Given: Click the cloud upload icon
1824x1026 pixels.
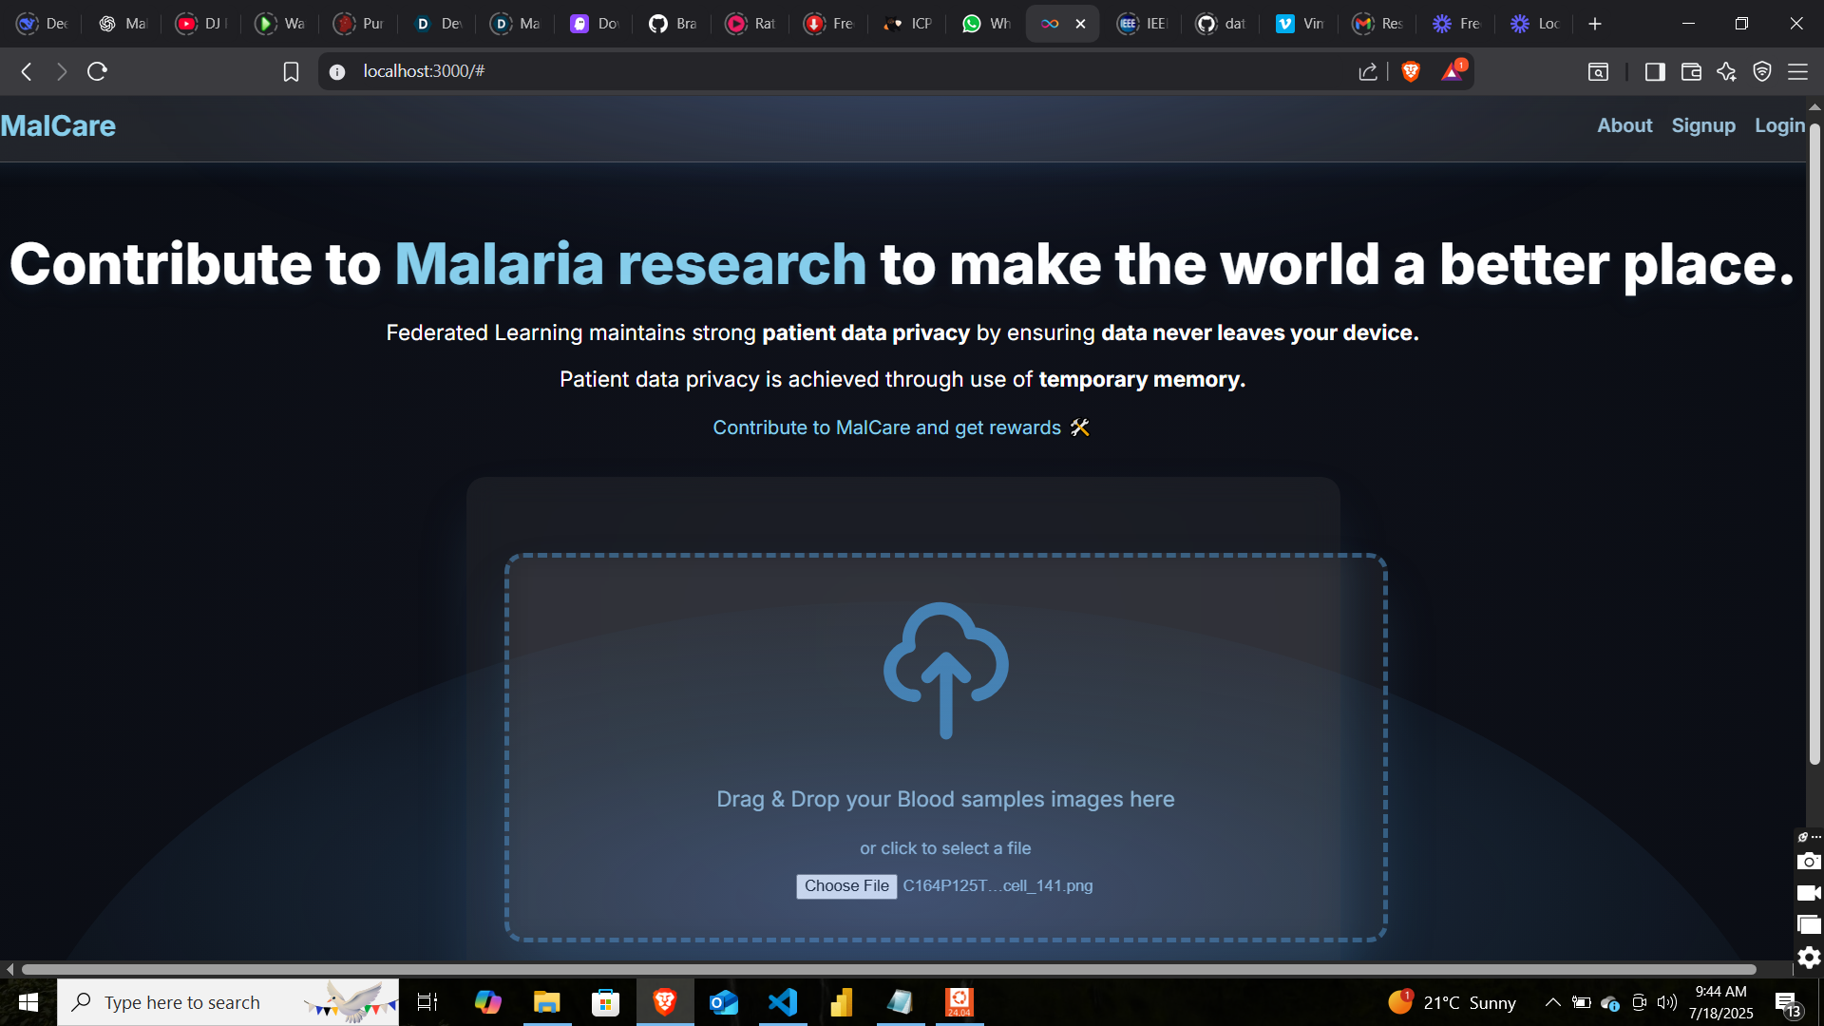Looking at the screenshot, I should (945, 670).
